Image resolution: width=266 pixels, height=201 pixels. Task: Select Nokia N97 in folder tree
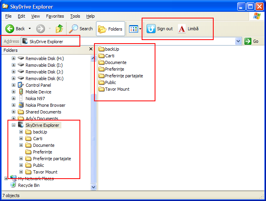35,99
